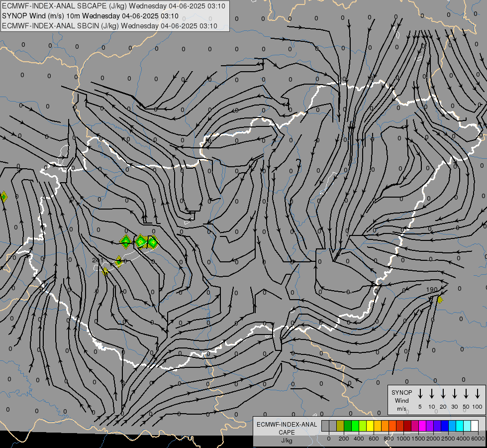
Task: Click the '241' CAPE value on the map
Action: (x=97, y=260)
